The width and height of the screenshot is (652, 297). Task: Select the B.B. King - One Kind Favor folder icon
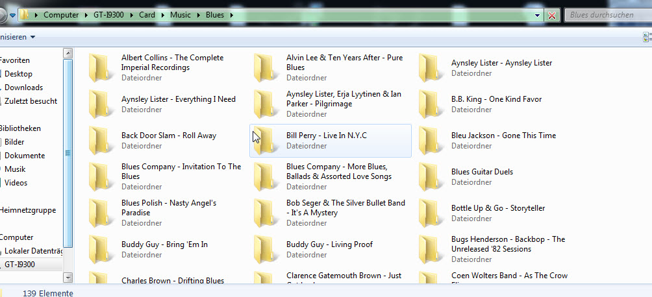[431, 104]
